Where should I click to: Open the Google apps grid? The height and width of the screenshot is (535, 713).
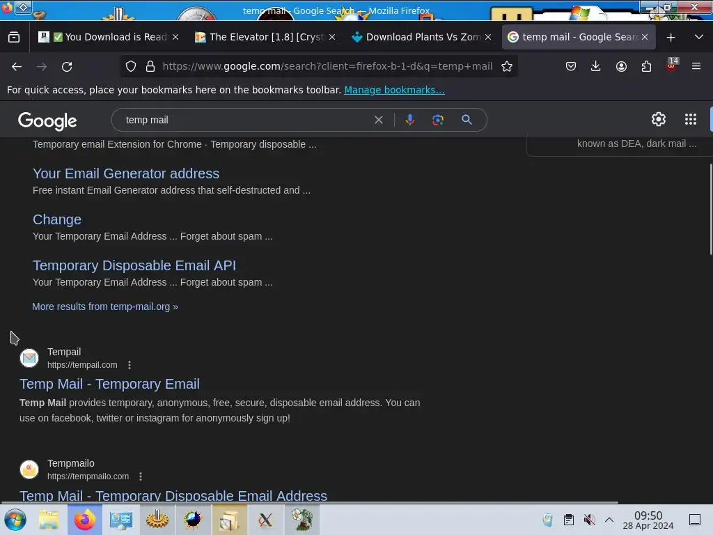coord(690,119)
